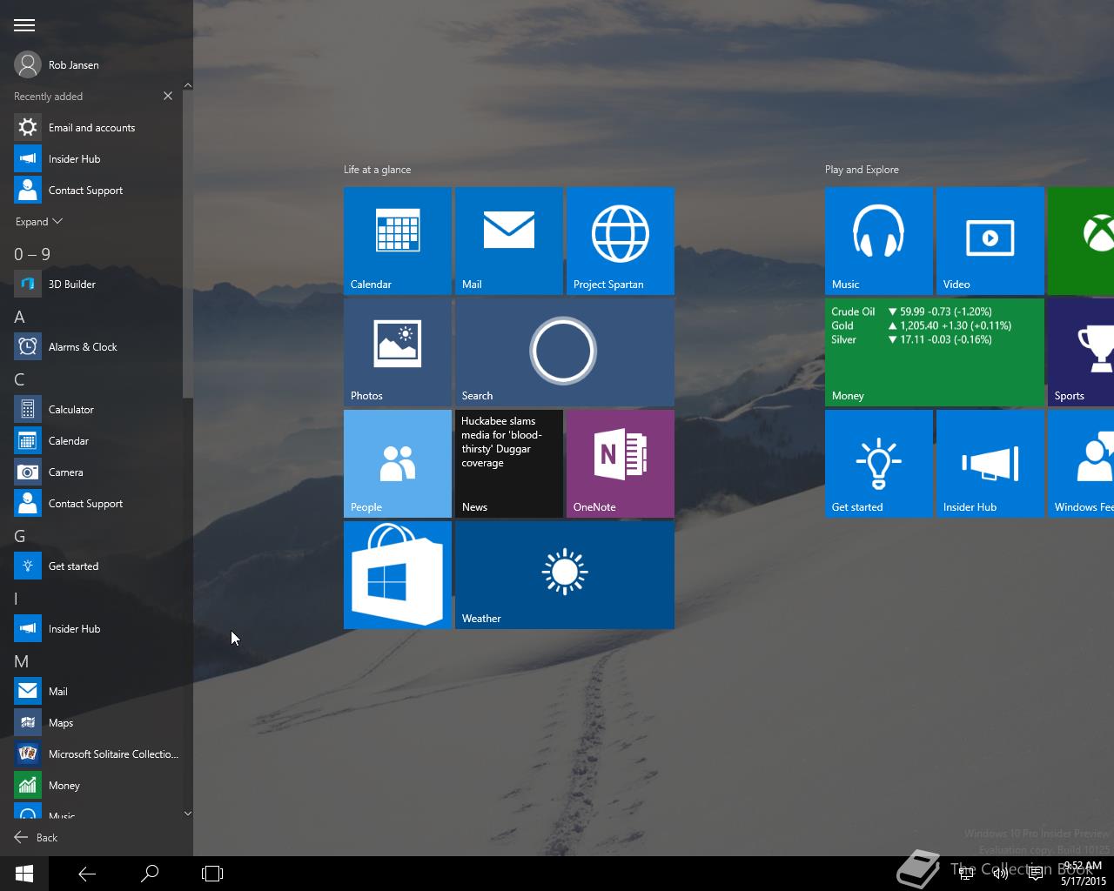
Task: Open the Music headphones tile
Action: point(879,241)
